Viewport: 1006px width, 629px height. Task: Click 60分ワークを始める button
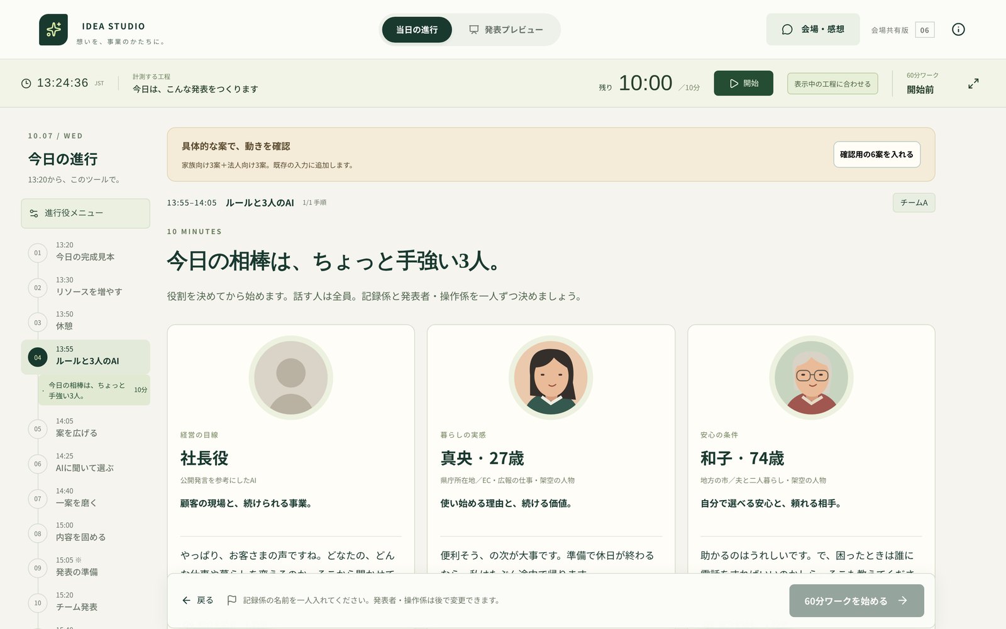pos(856,601)
